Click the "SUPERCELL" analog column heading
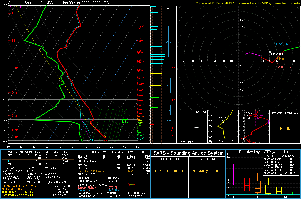Screen dimensions: 301x199 (169, 159)
